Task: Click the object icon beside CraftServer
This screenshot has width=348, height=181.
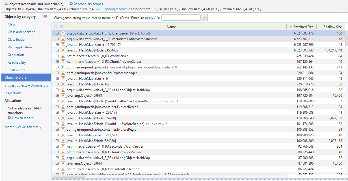Action: point(63,33)
